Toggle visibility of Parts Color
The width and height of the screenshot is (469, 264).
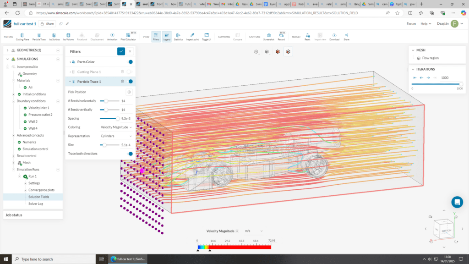pos(131,62)
